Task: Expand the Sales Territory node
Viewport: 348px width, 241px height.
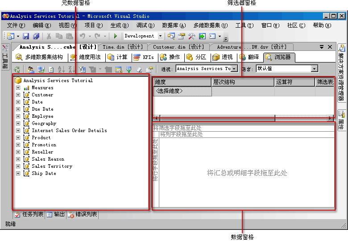Action: point(18,166)
